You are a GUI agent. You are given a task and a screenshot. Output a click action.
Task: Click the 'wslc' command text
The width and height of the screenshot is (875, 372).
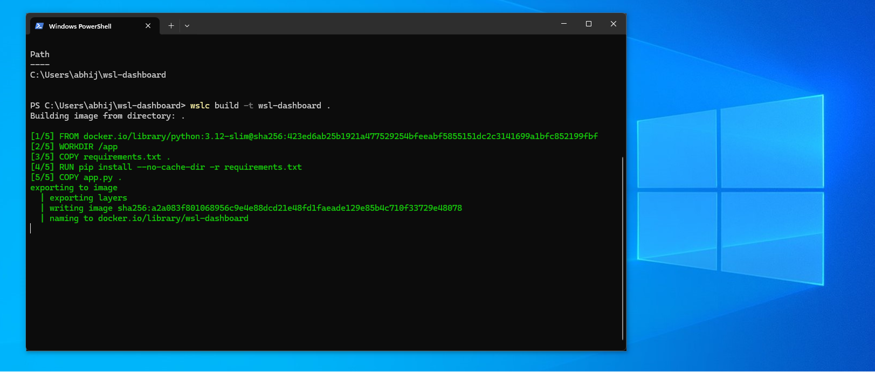coord(200,106)
